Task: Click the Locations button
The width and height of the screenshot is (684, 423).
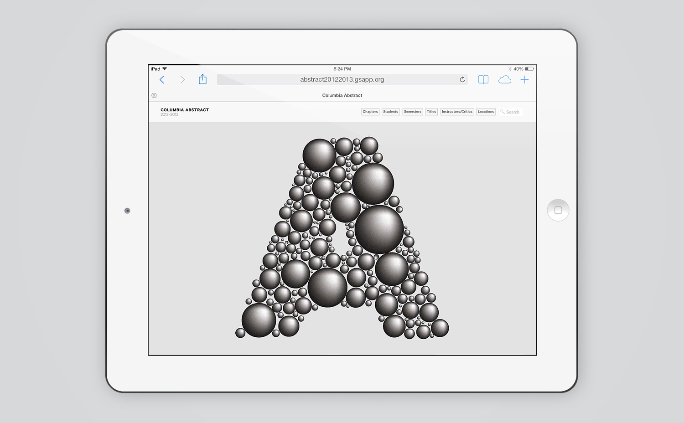Action: tap(486, 112)
